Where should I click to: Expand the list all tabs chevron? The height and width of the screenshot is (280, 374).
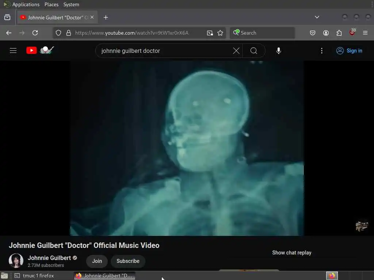[317, 17]
